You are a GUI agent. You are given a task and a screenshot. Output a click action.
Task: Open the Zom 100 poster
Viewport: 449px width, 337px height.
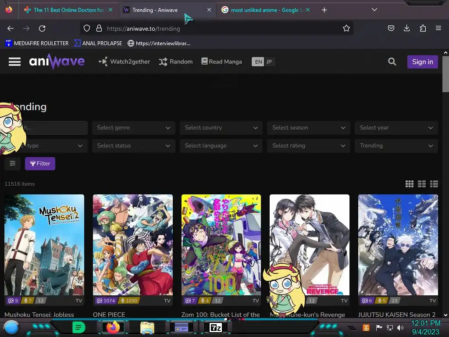(221, 245)
